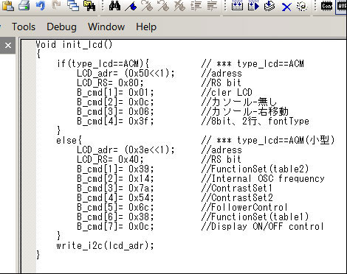Screen dimensions: 347x274
Task: Click '//Display ON/OFF control' comment
Action: point(262,227)
